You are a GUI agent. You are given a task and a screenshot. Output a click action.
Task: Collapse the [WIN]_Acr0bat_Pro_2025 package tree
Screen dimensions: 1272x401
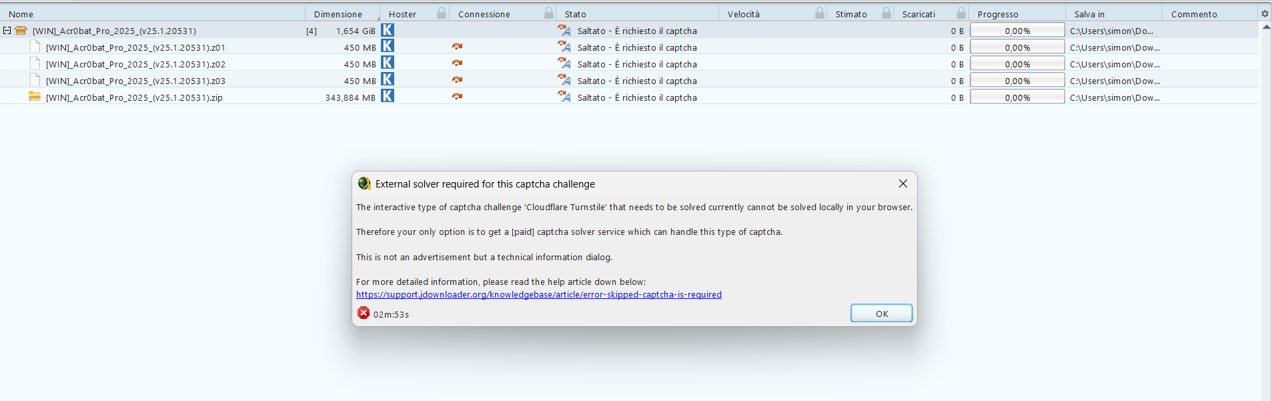[x=7, y=31]
